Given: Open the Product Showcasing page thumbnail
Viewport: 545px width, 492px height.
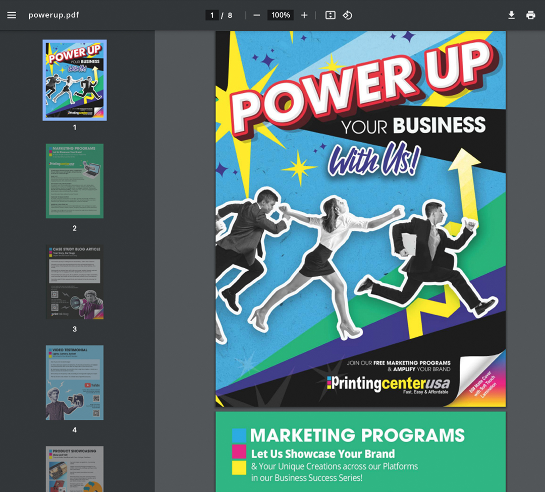Looking at the screenshot, I should [x=75, y=469].
